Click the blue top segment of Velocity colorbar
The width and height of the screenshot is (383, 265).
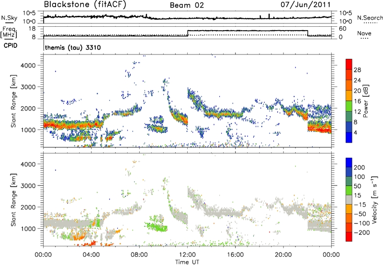point(349,163)
